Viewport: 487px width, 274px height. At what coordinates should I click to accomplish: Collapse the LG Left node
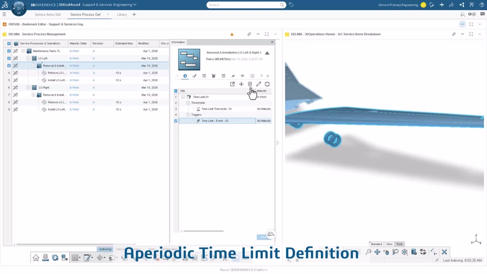pos(28,58)
